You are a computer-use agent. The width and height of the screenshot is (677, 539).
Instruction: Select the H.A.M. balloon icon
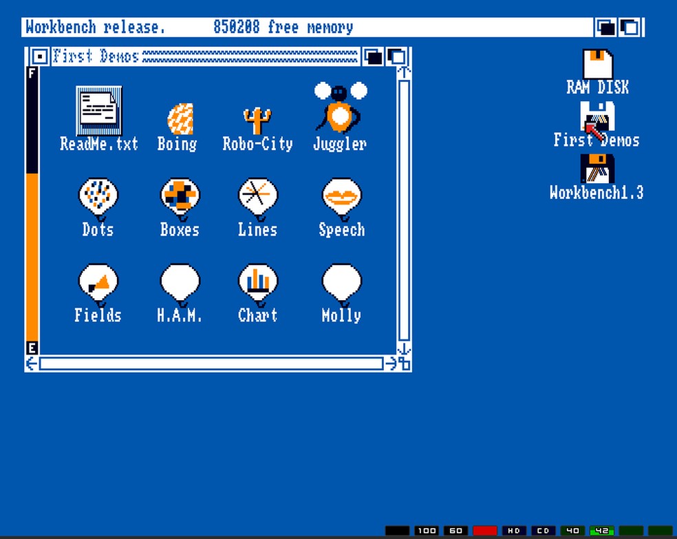point(180,284)
